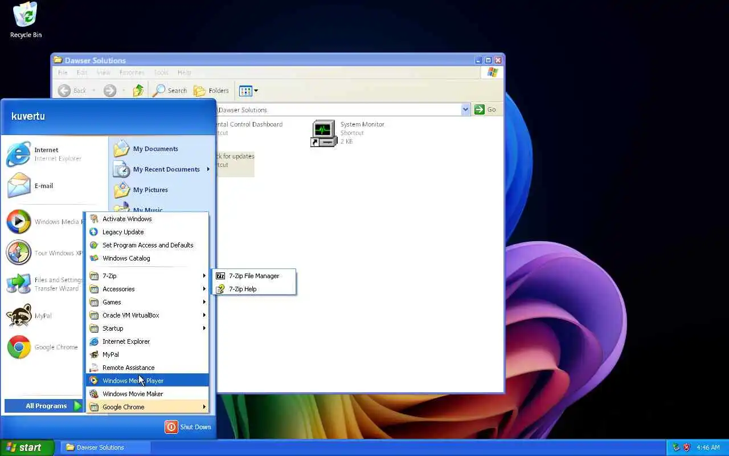Click the Go button beside address bar
Viewport: 729px width, 456px height.
click(x=485, y=109)
